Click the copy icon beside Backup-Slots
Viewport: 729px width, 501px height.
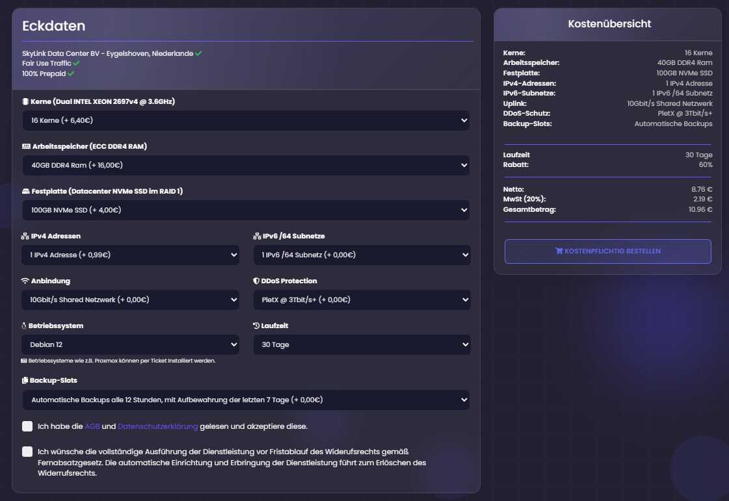25,380
